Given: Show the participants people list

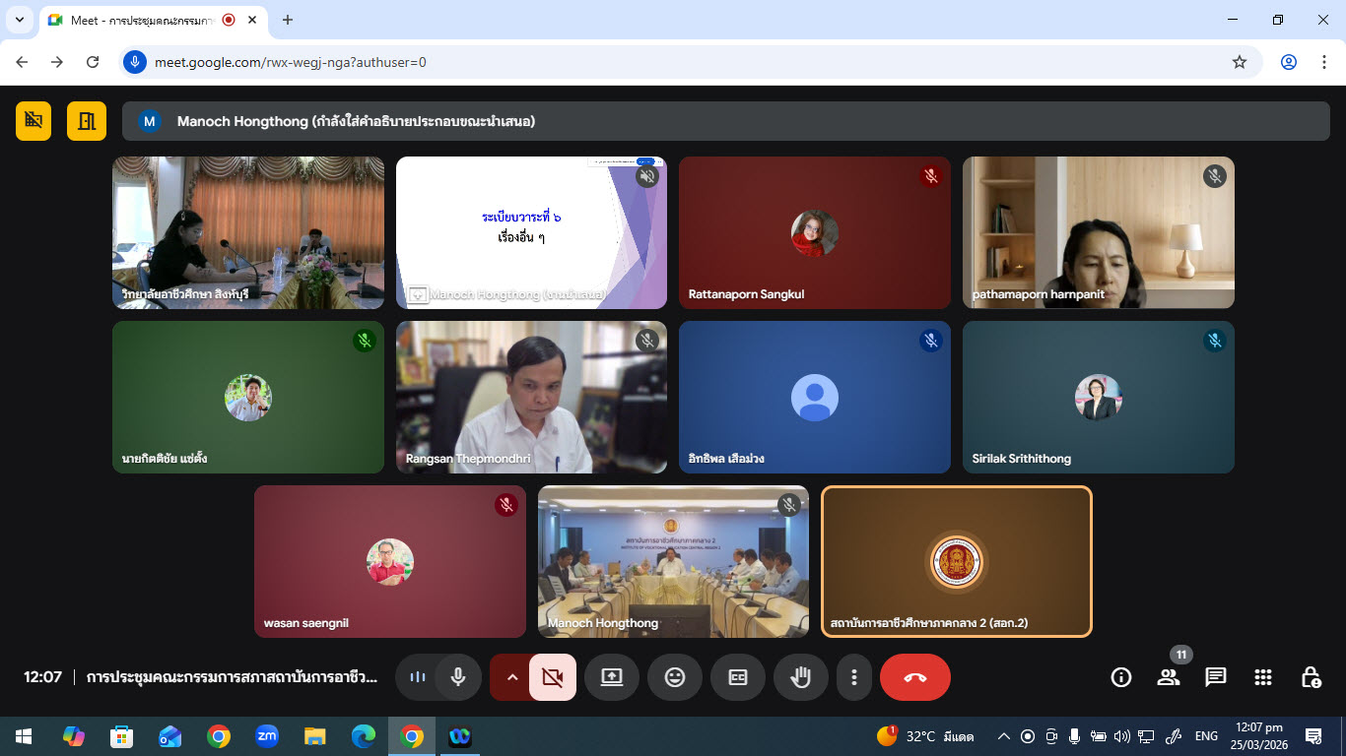Looking at the screenshot, I should click(x=1169, y=677).
